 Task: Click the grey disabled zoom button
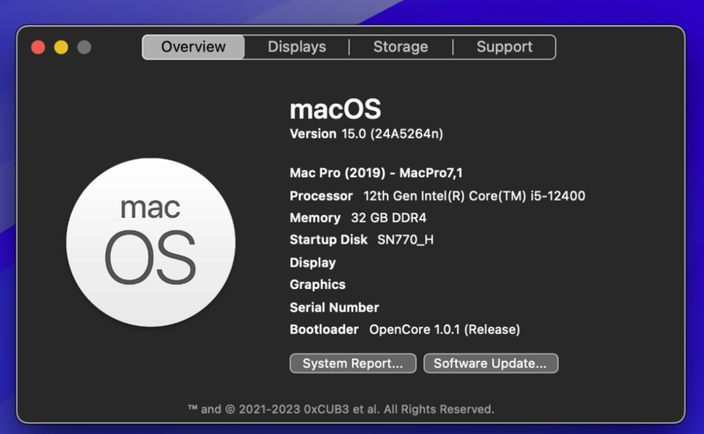[x=84, y=47]
